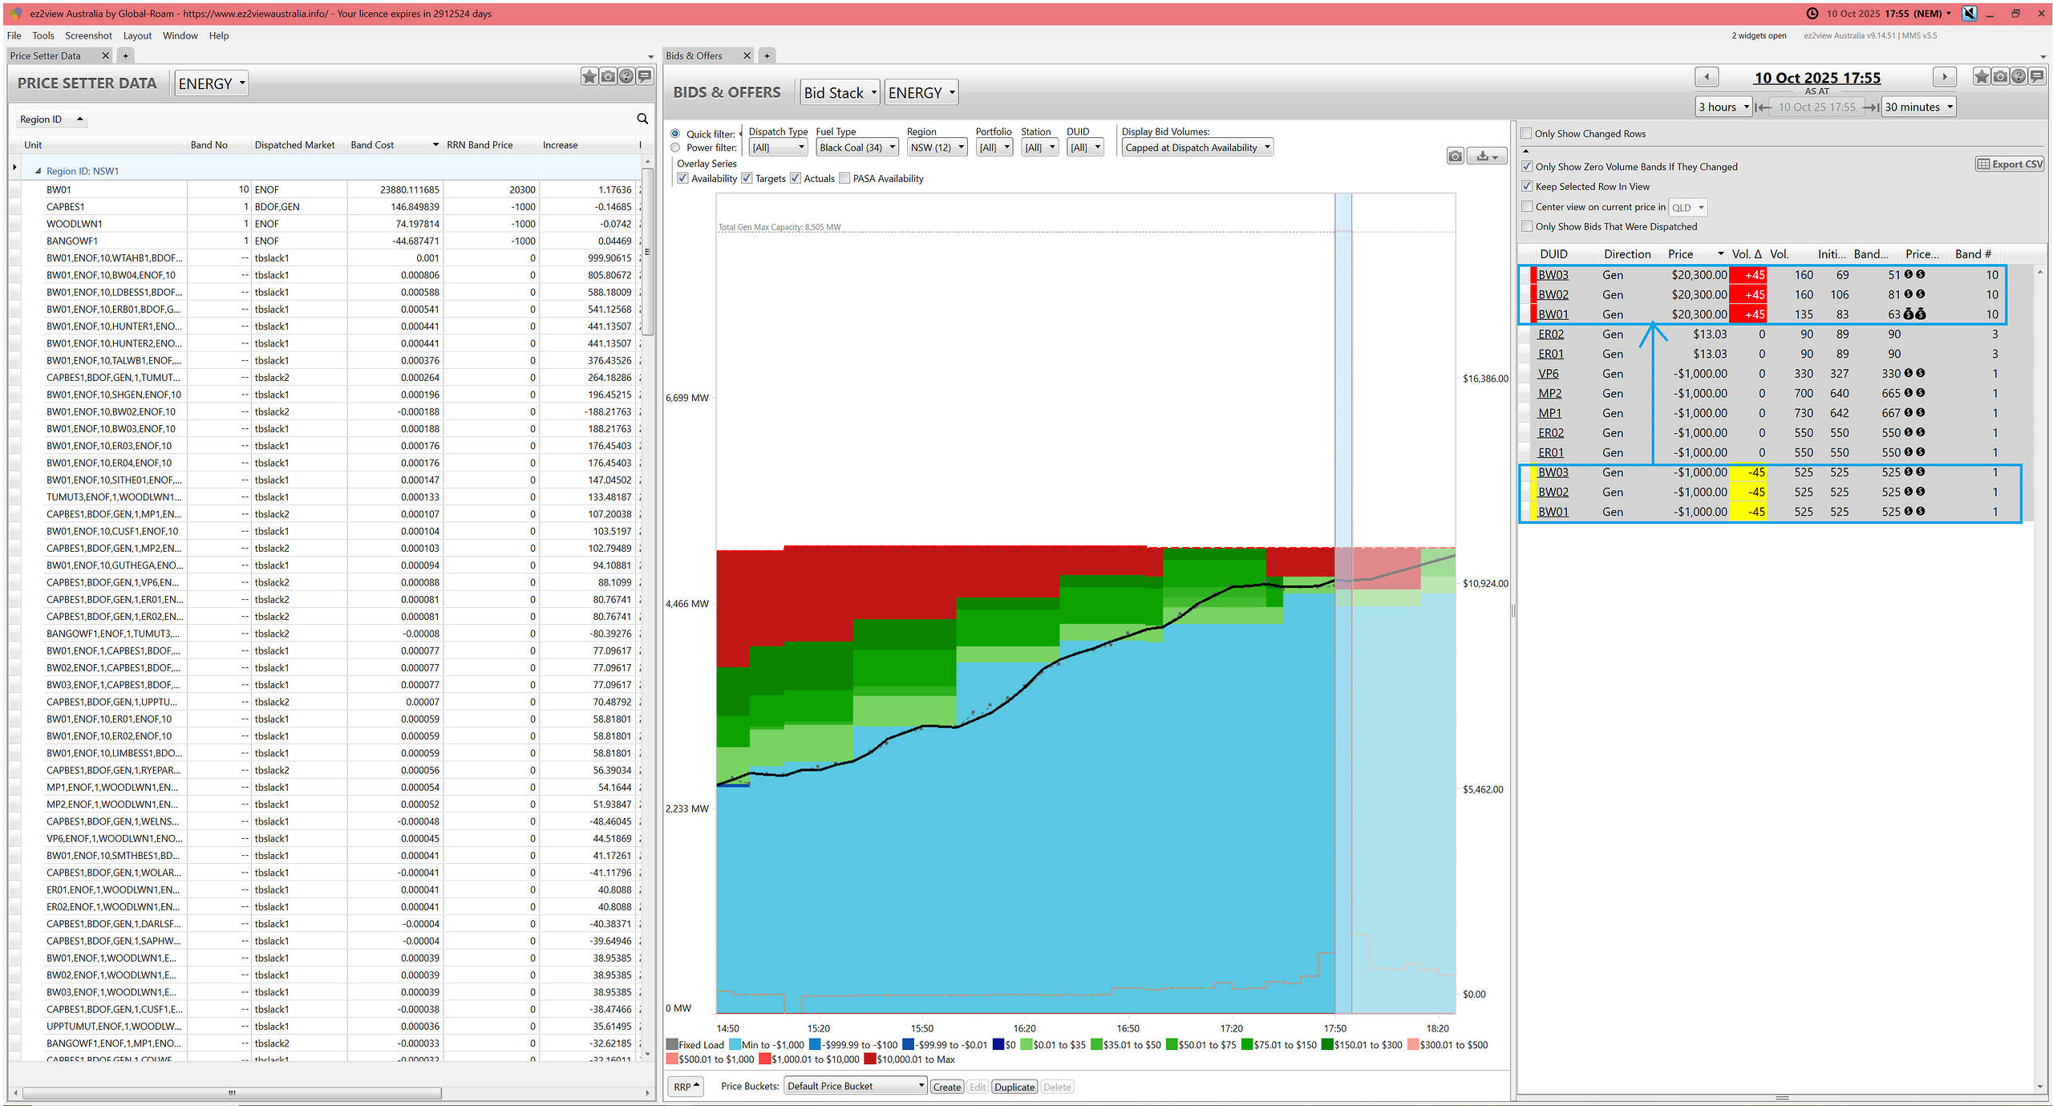Open the 3 hours time range dropdown
Image resolution: width=2053 pixels, height=1106 pixels.
(1723, 107)
